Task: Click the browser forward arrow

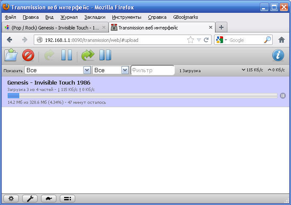Action: (x=25, y=40)
